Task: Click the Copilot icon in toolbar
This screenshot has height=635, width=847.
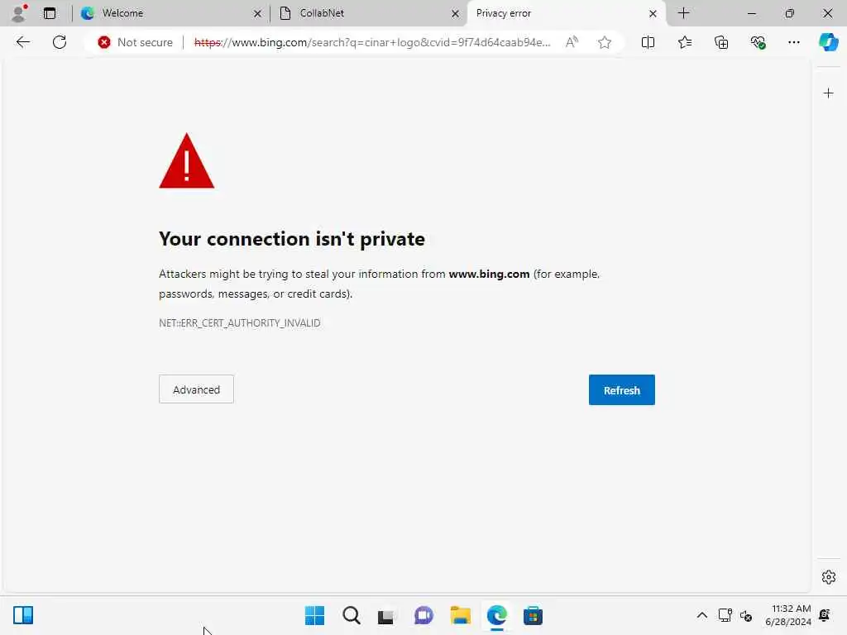Action: pyautogui.click(x=828, y=42)
